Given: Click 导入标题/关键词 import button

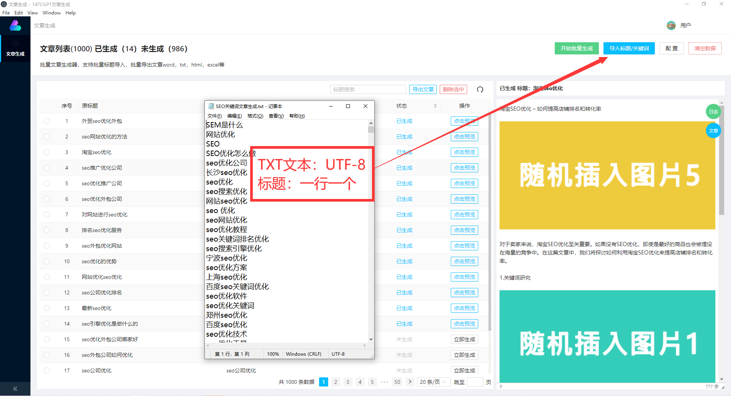Looking at the screenshot, I should (x=629, y=48).
